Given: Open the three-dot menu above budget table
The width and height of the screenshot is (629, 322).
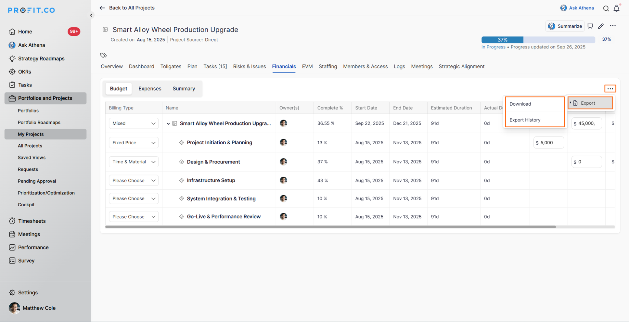Looking at the screenshot, I should (610, 89).
